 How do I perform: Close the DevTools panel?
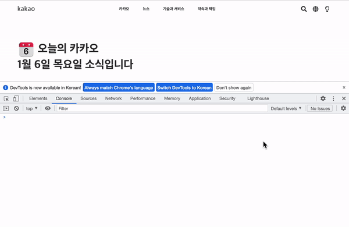point(344,98)
